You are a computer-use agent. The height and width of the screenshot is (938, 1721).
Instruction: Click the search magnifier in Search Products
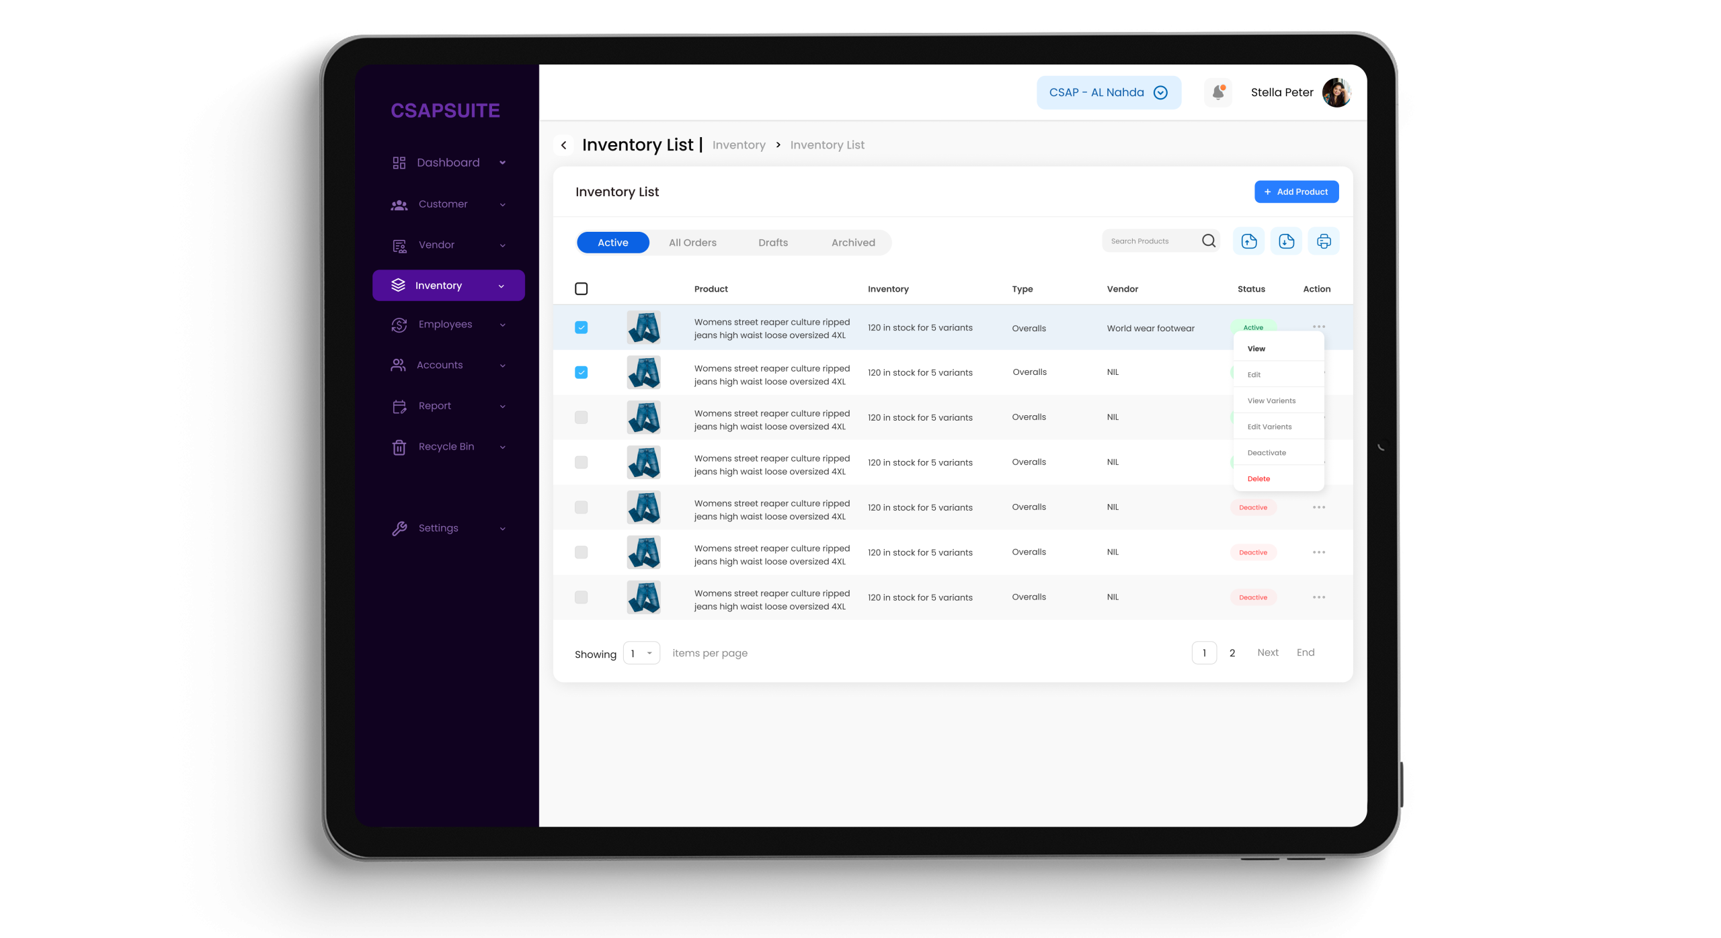(x=1208, y=241)
